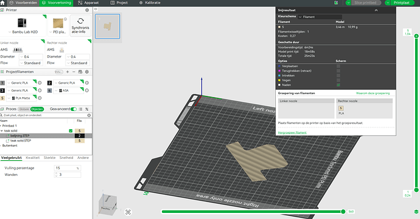The image size is (420, 219).
Task: Click horizontal move slider handle at 563
Action: (343, 212)
